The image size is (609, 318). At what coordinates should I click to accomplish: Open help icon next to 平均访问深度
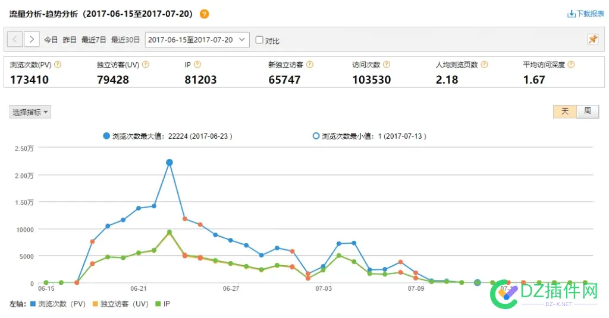coord(571,65)
